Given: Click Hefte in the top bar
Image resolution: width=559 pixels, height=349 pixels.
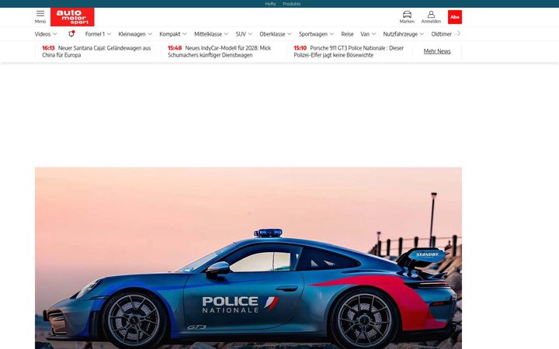Looking at the screenshot, I should [270, 4].
